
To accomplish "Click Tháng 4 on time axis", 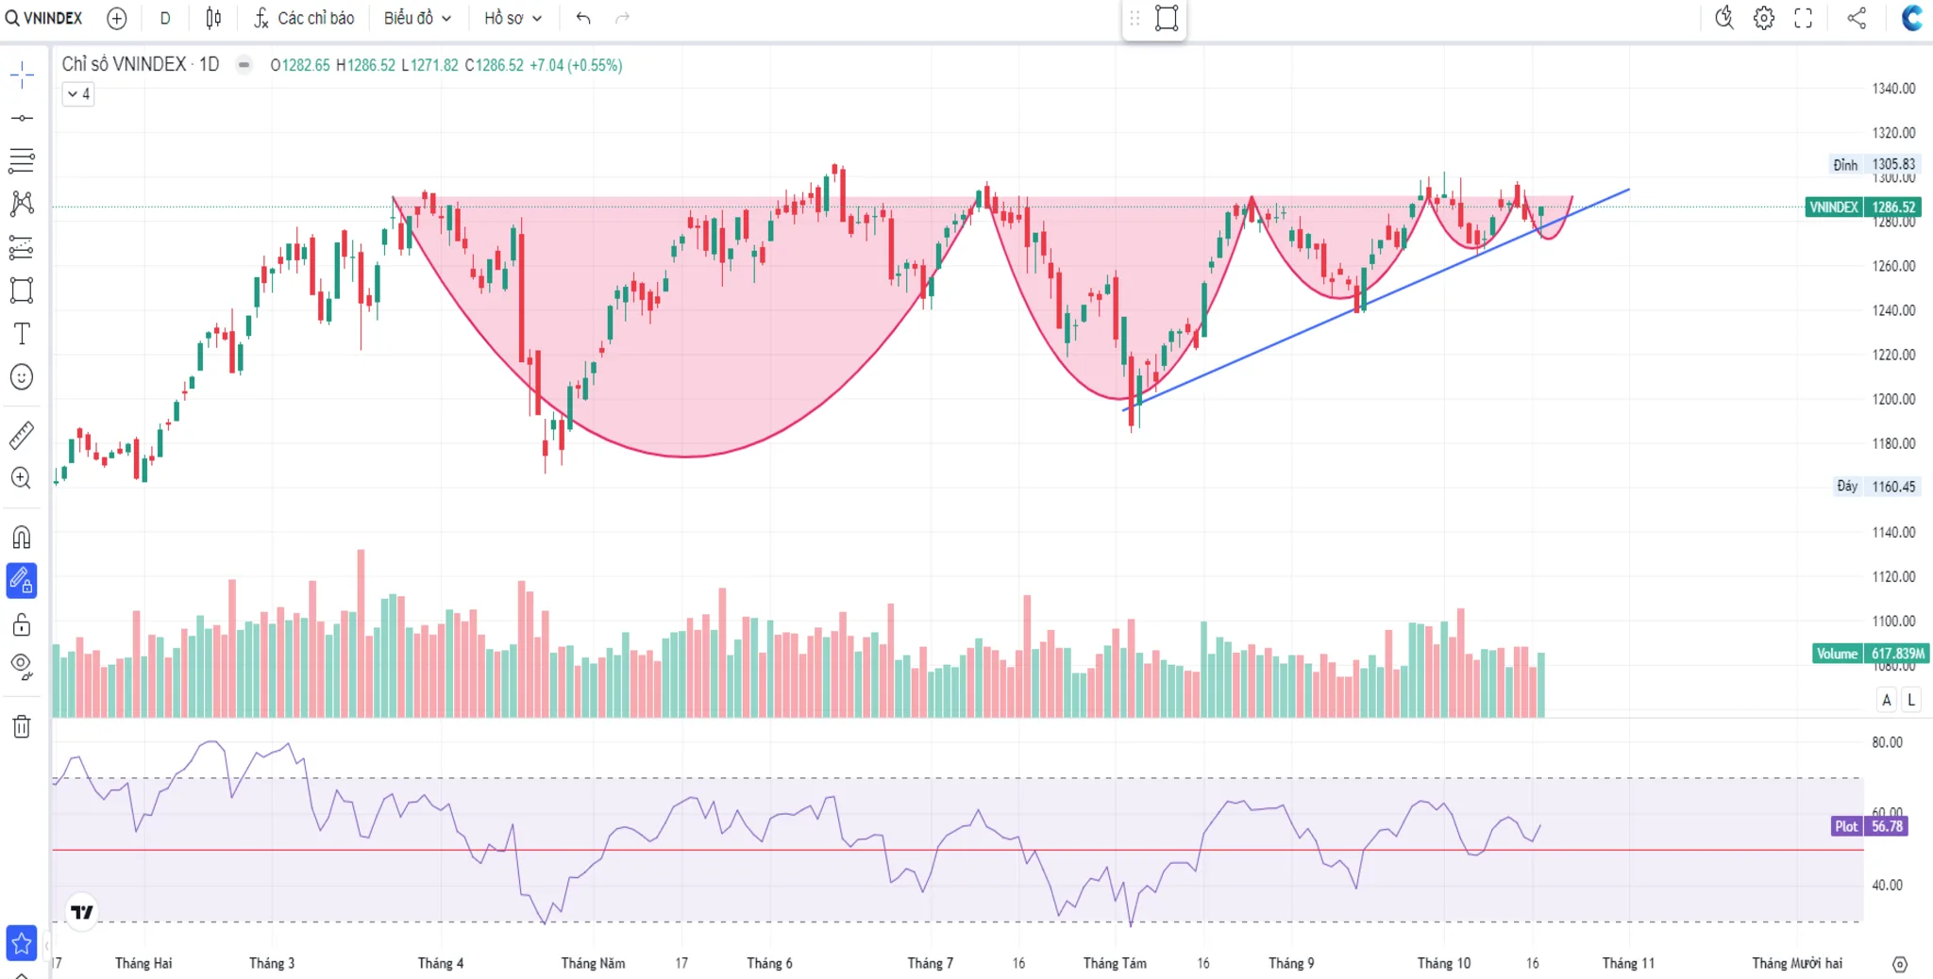I will (441, 963).
